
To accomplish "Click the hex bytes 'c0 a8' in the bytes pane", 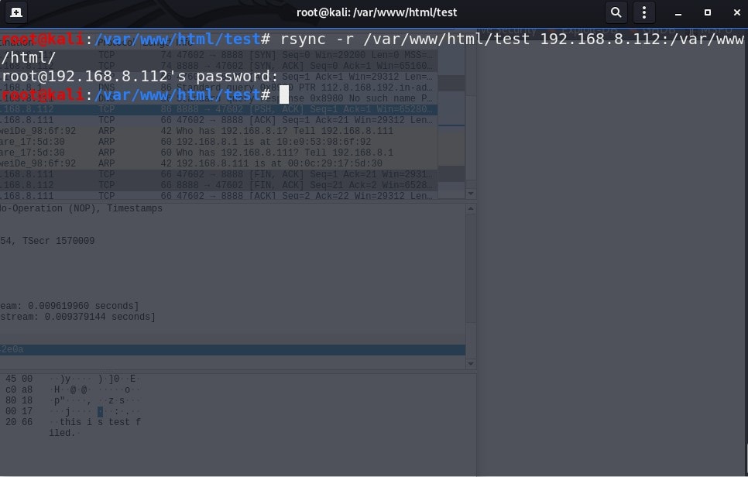I will [19, 389].
